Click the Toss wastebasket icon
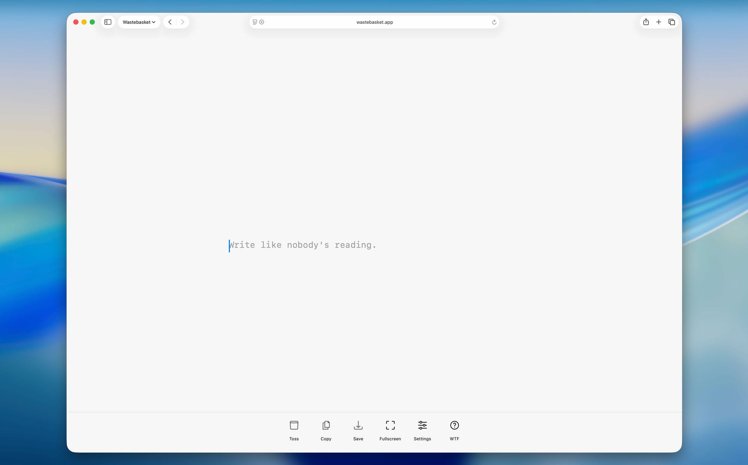 294,425
